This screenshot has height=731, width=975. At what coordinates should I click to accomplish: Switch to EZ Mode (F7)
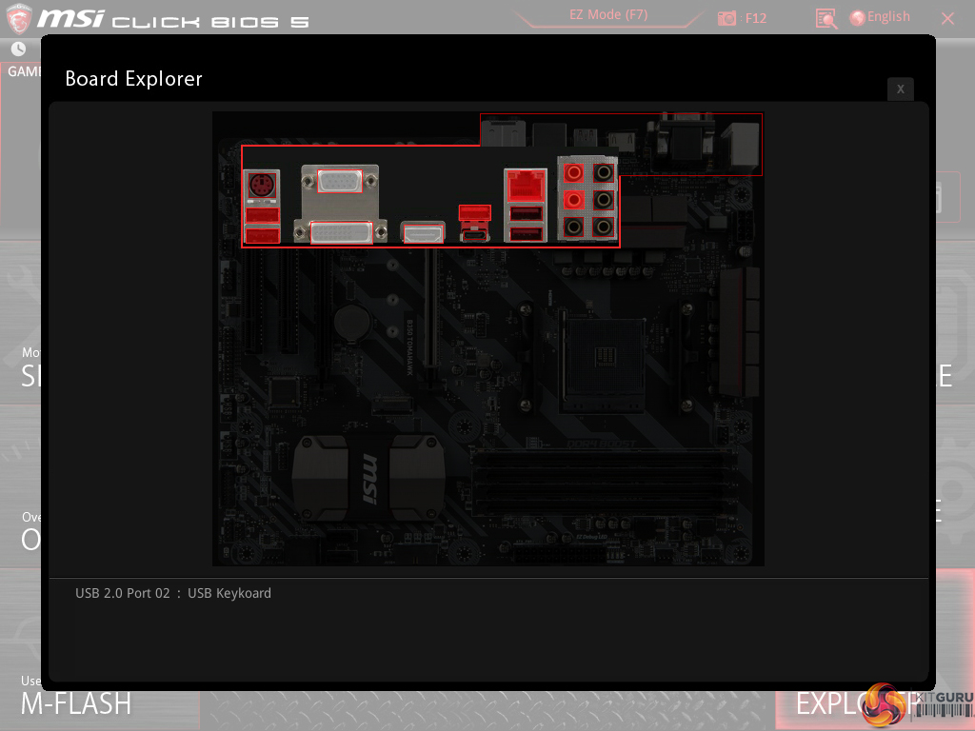coord(608,15)
